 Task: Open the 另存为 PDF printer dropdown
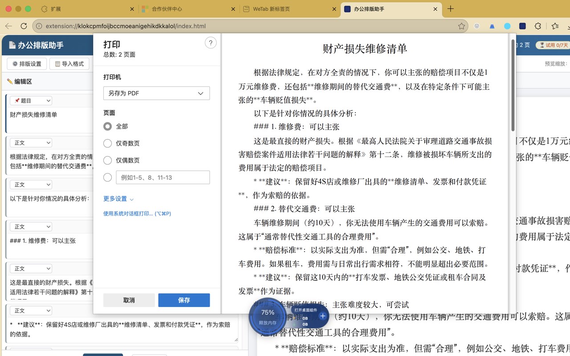coord(156,93)
